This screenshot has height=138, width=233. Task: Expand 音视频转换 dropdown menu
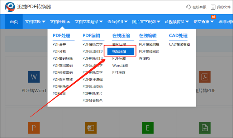point(177,22)
